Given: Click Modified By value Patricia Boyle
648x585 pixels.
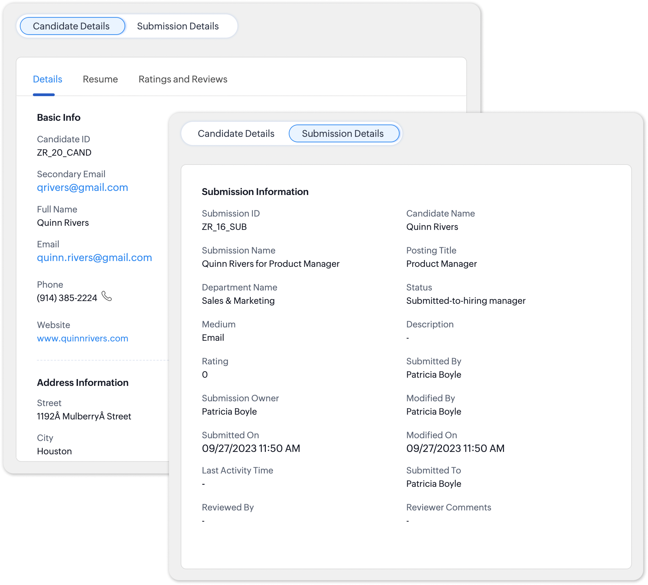Looking at the screenshot, I should tap(434, 412).
